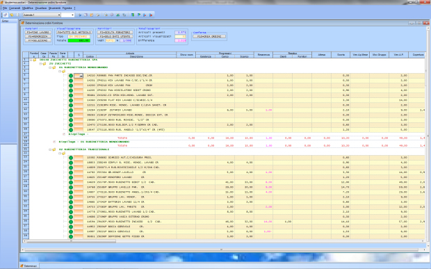Image resolution: width=431 pixels, height=269 pixels.
Task: Collapse the ZUCCHETTI RUBINETTERIA SPA tree node
Action: click(31, 60)
